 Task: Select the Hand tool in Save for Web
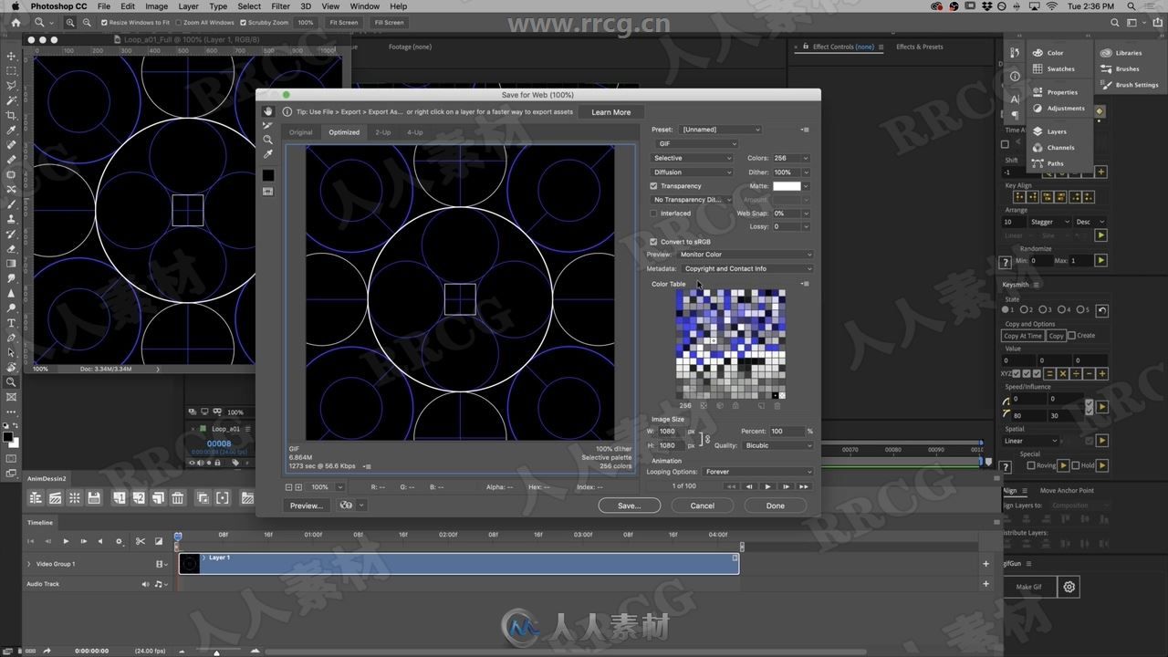(267, 111)
